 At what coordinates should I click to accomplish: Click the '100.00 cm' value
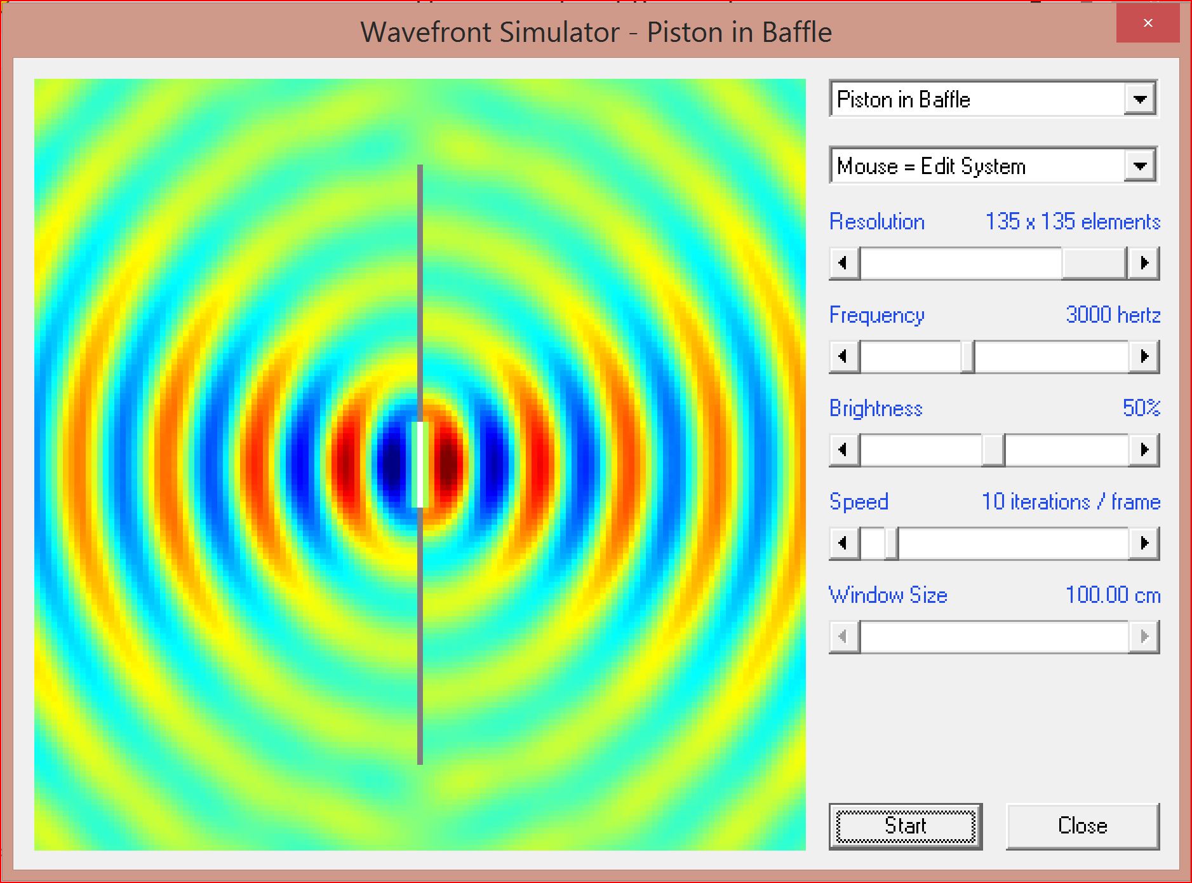coord(1113,595)
